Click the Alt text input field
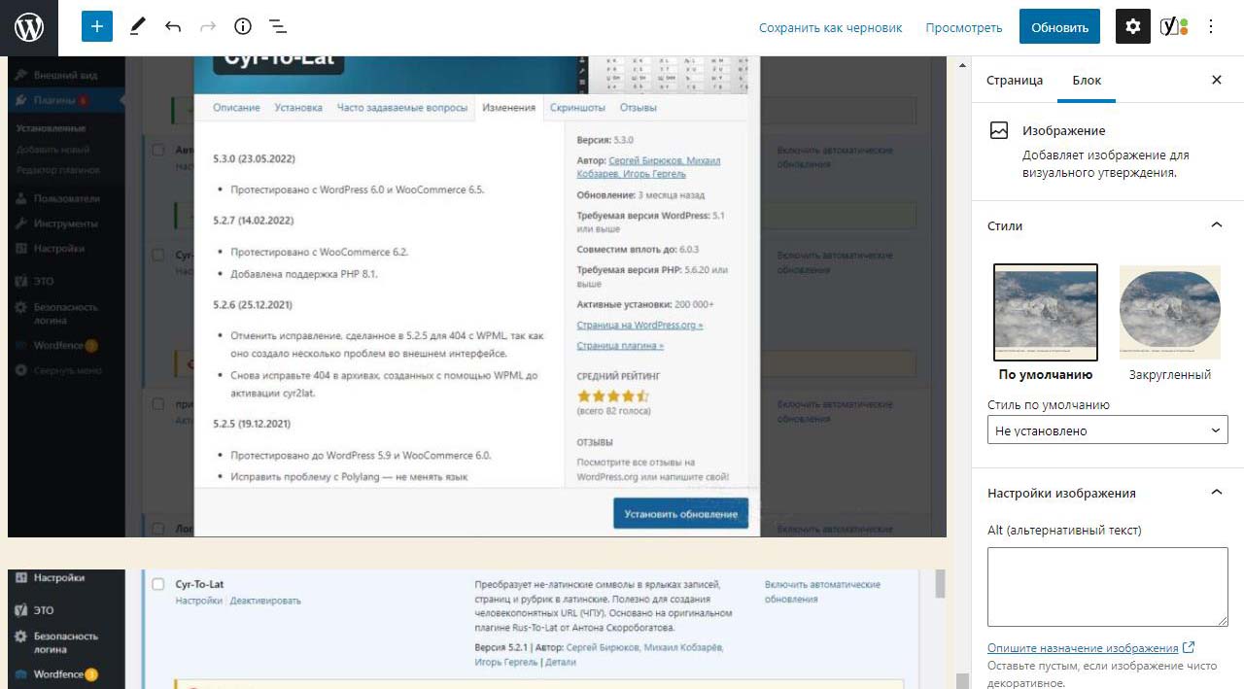Screen dimensions: 1244x689 point(1107,587)
